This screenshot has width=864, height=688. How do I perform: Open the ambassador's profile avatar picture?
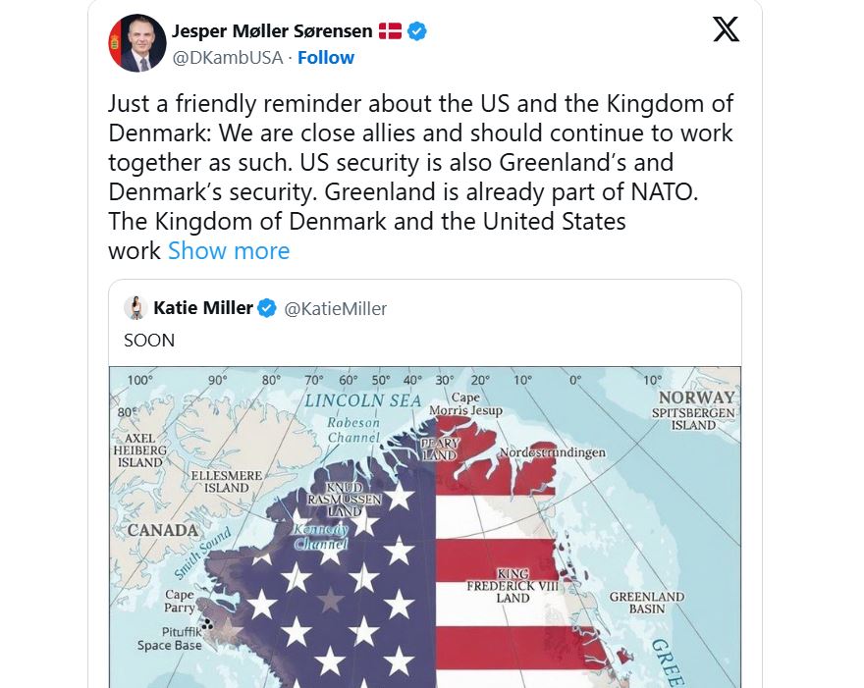pyautogui.click(x=136, y=44)
